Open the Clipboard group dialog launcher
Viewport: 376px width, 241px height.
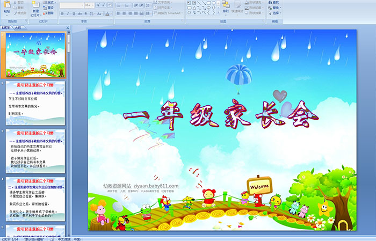point(26,21)
